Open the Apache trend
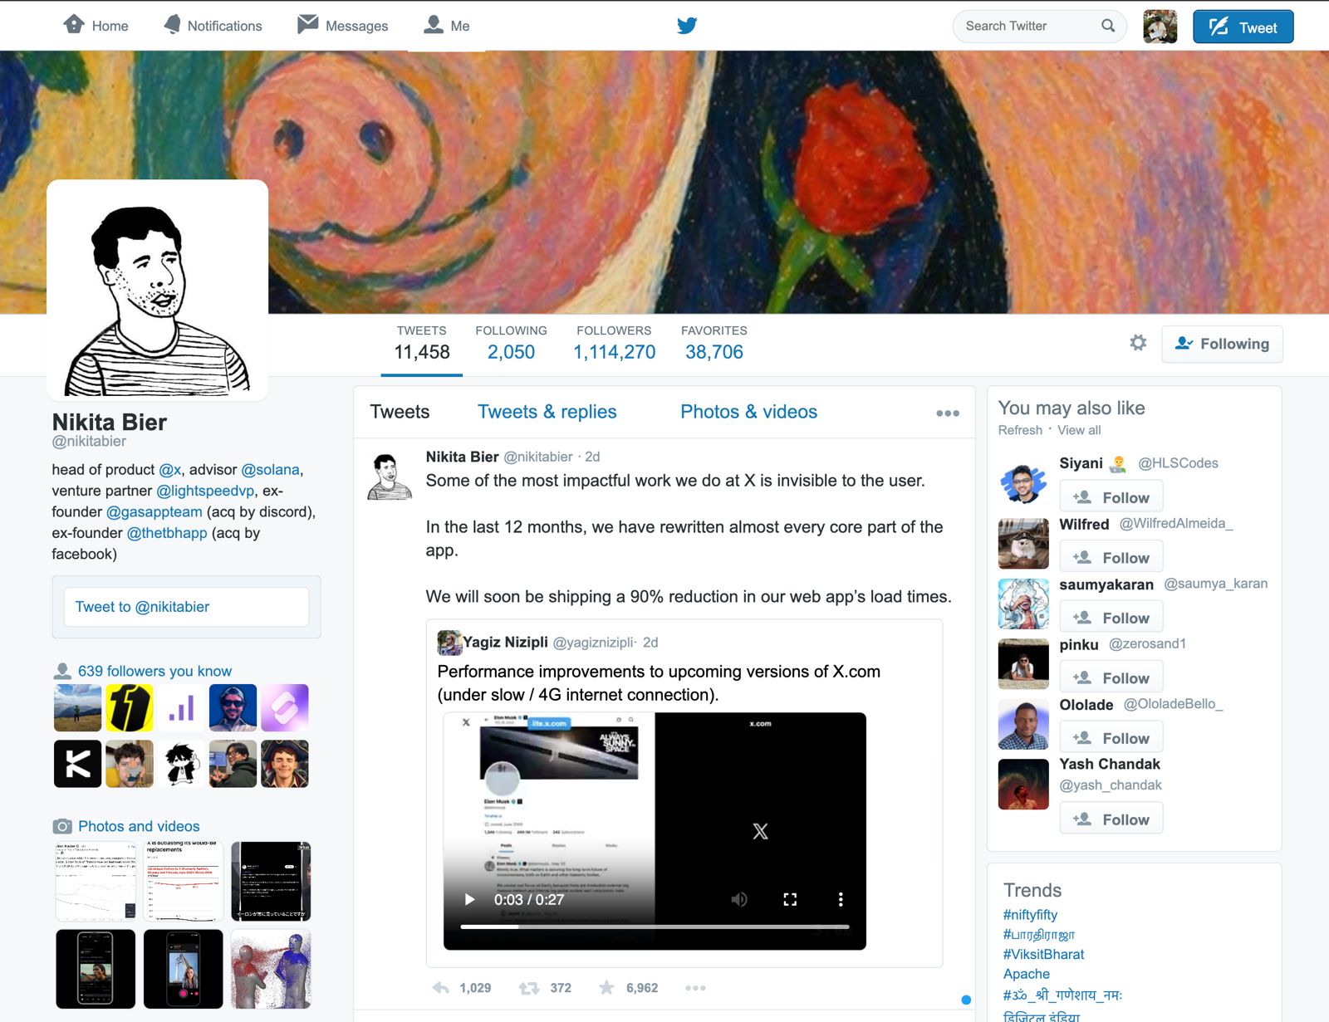 tap(1027, 974)
